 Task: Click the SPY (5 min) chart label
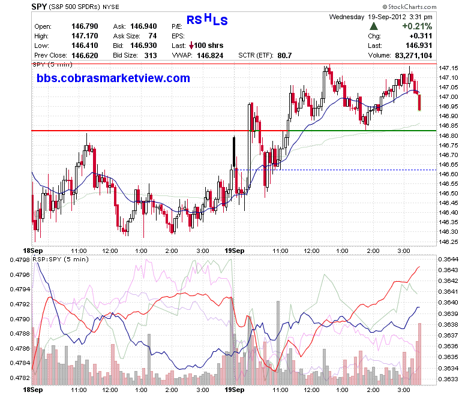click(52, 64)
